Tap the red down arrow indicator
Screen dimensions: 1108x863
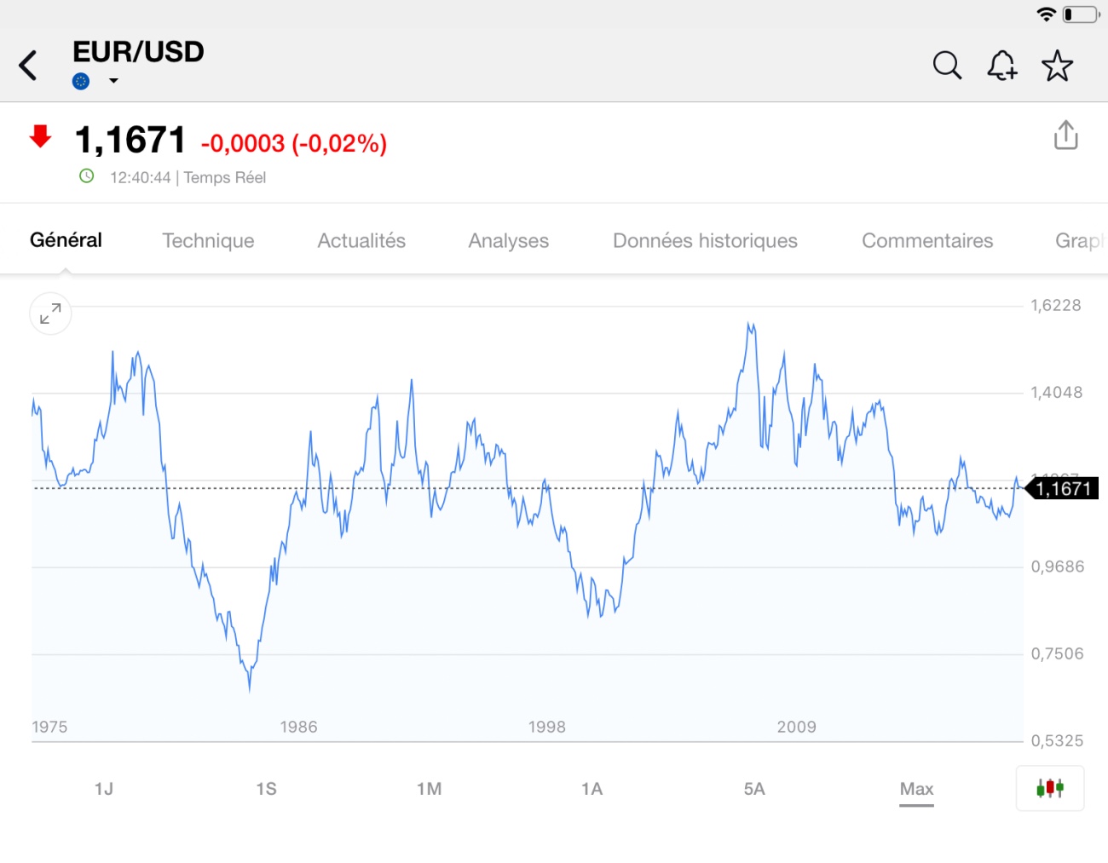(x=40, y=136)
